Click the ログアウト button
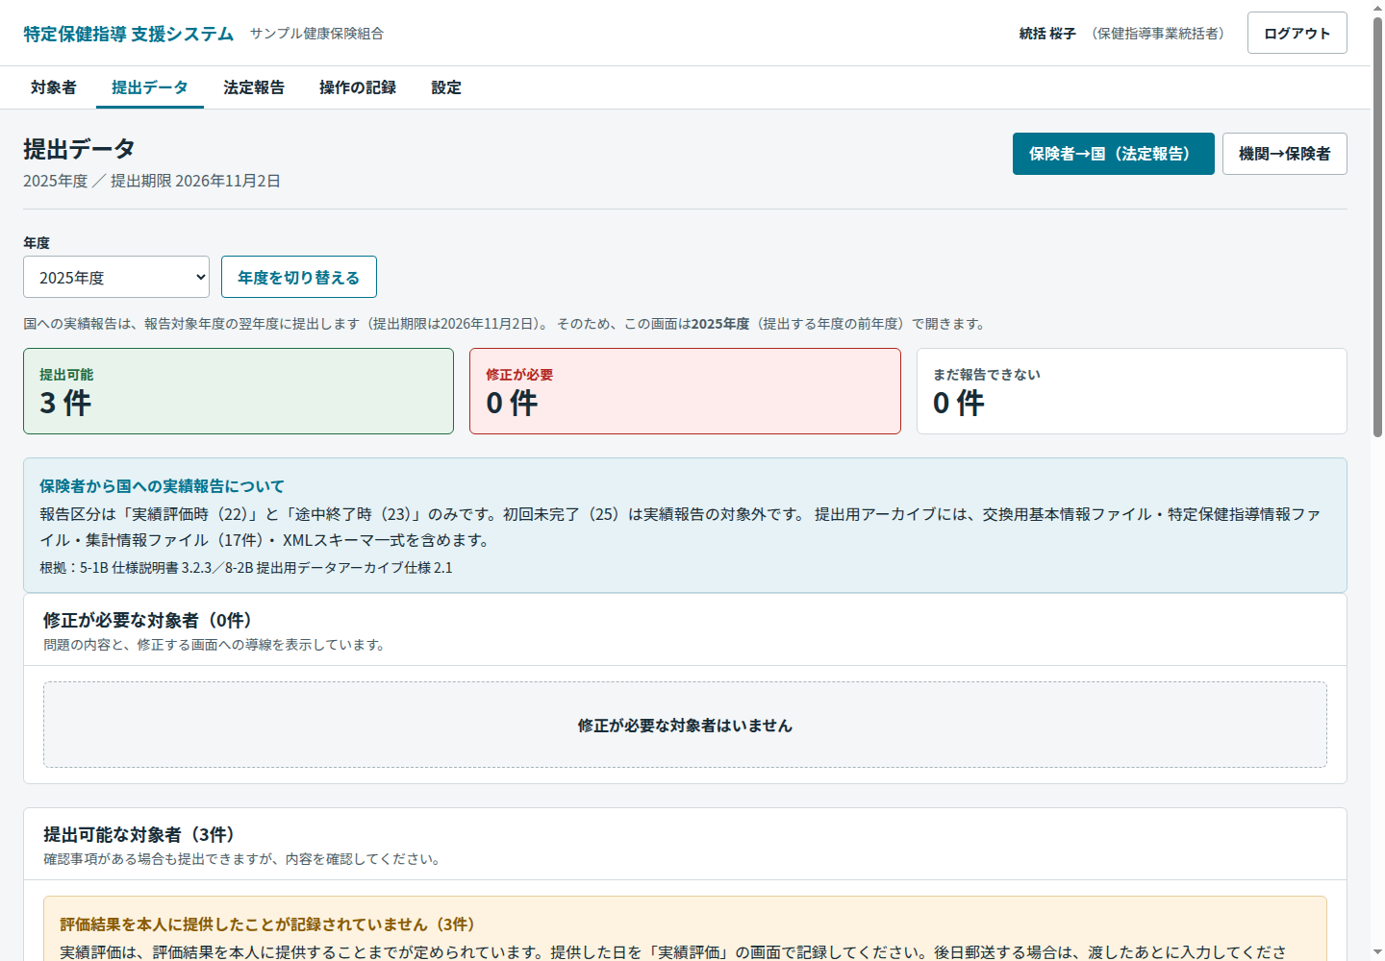Screen dimensions: 1385x961 [x=1297, y=33]
